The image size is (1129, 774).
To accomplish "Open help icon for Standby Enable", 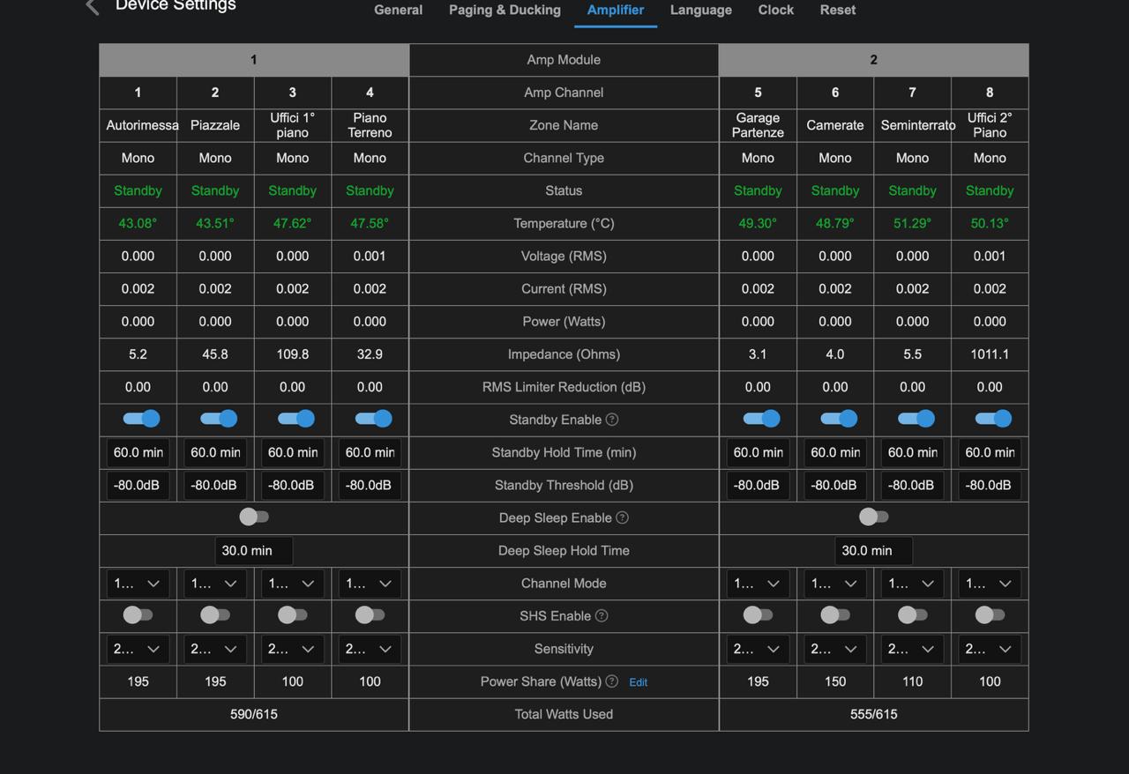I will click(x=612, y=420).
